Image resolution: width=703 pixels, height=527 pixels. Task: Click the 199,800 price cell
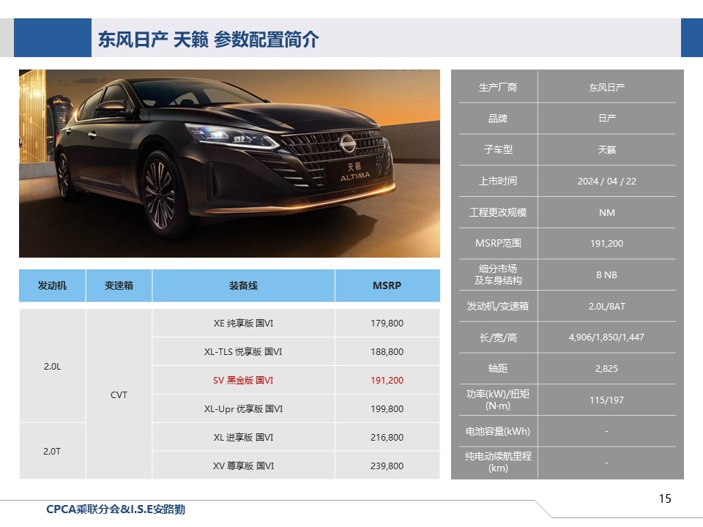tap(387, 408)
